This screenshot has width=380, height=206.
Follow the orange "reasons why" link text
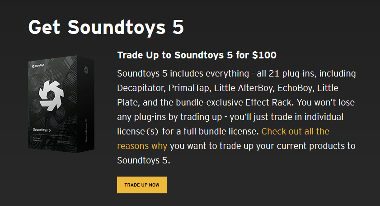[x=142, y=146]
